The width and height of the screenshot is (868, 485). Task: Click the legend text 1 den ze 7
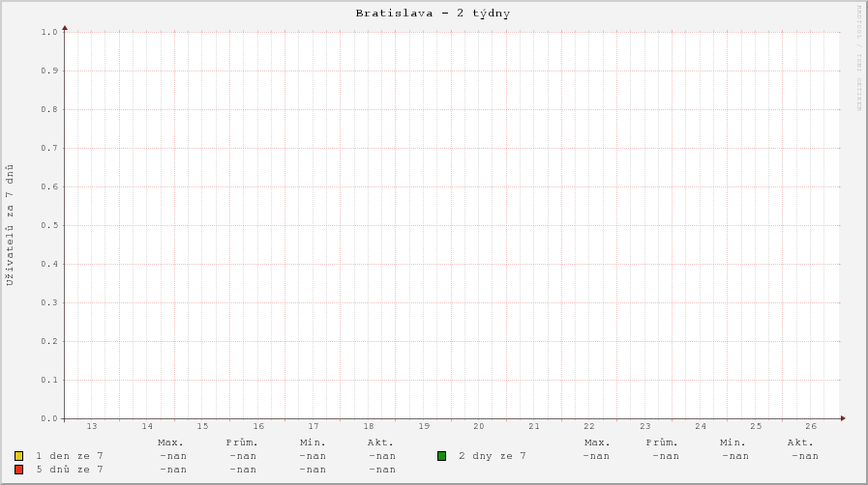click(x=69, y=456)
